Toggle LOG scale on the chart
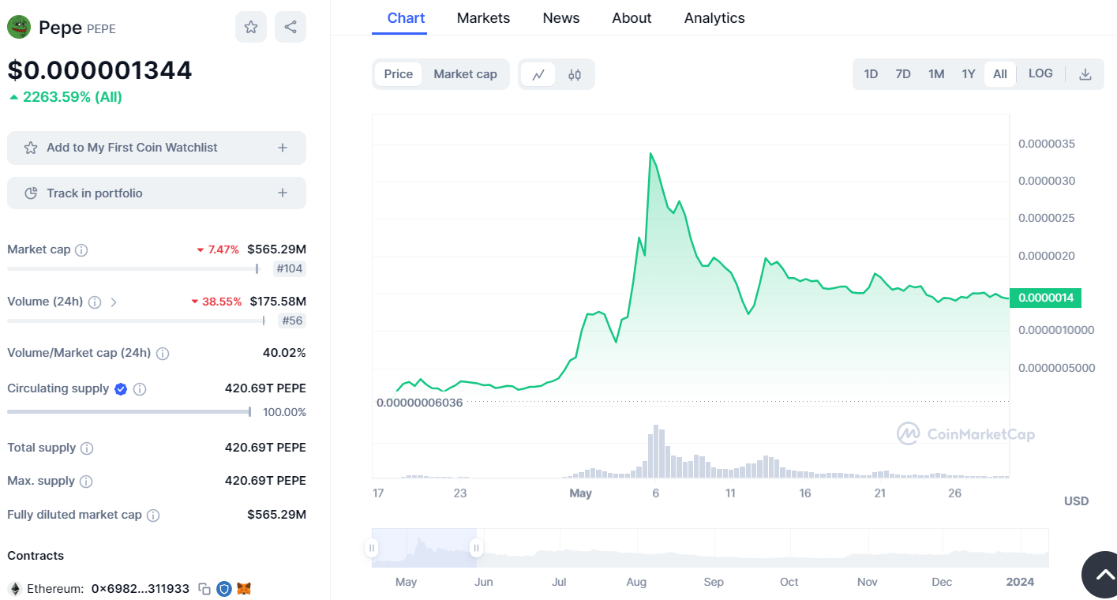The image size is (1117, 600). pyautogui.click(x=1040, y=73)
